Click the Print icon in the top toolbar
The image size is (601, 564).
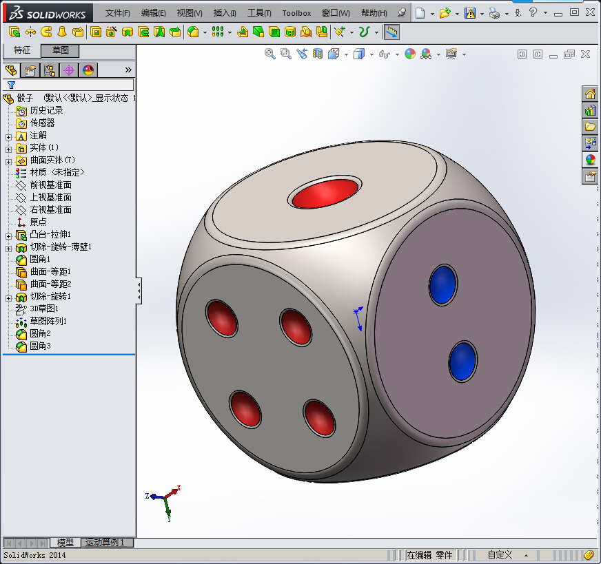pyautogui.click(x=494, y=13)
